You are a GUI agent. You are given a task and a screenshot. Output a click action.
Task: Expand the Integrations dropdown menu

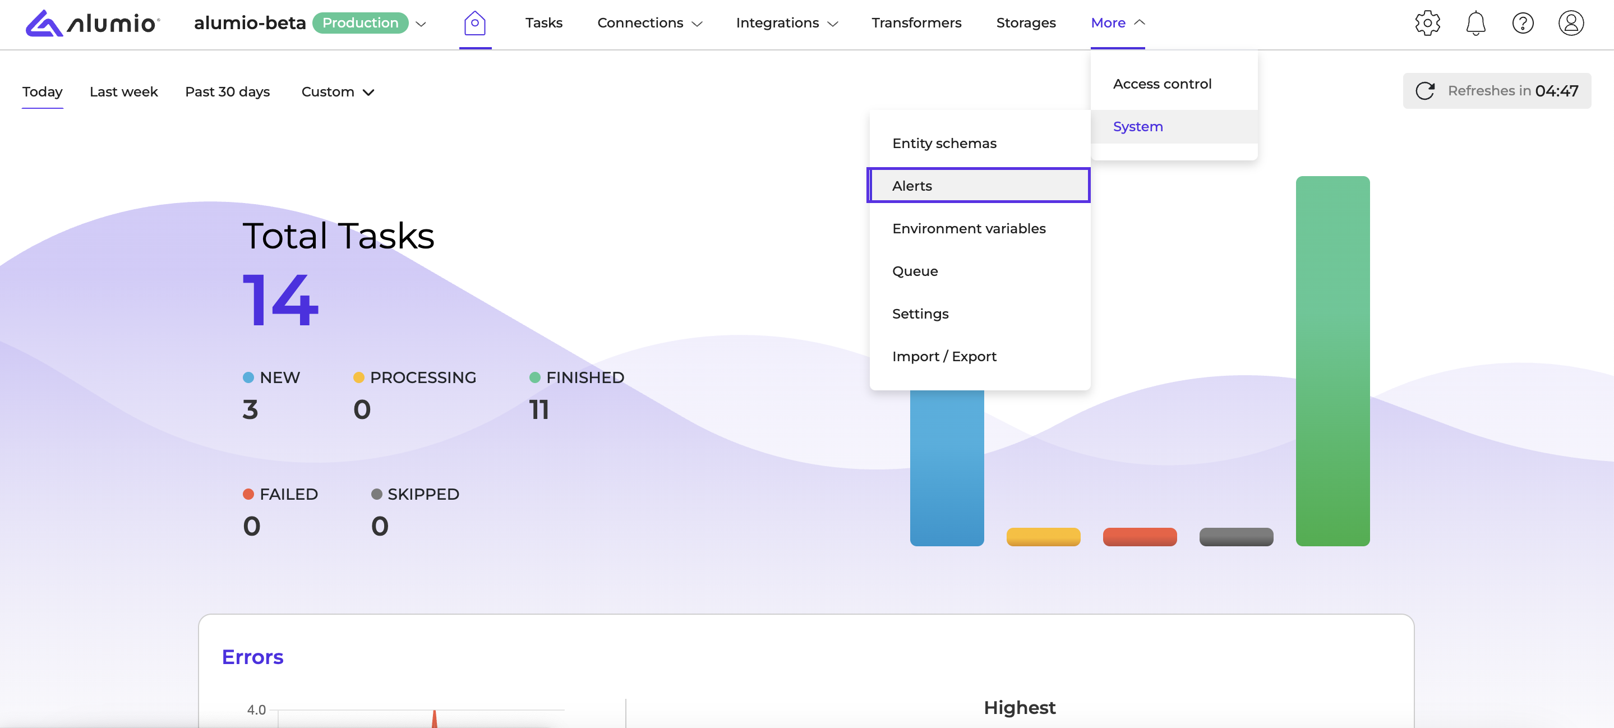[x=787, y=23]
